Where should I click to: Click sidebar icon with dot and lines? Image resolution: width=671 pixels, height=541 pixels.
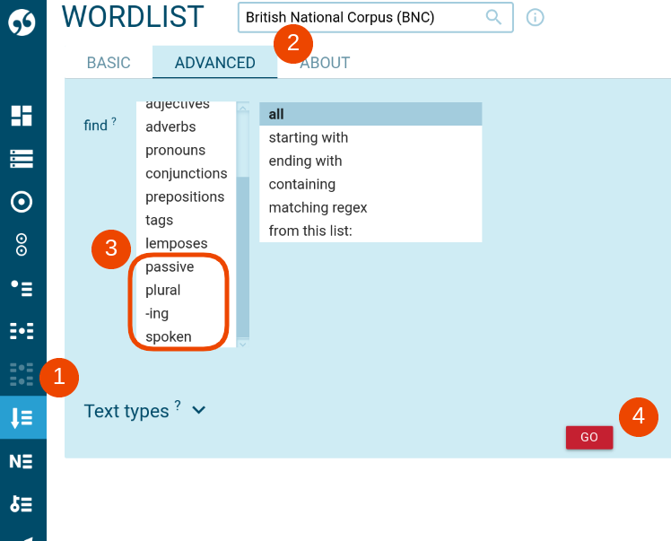[x=22, y=288]
